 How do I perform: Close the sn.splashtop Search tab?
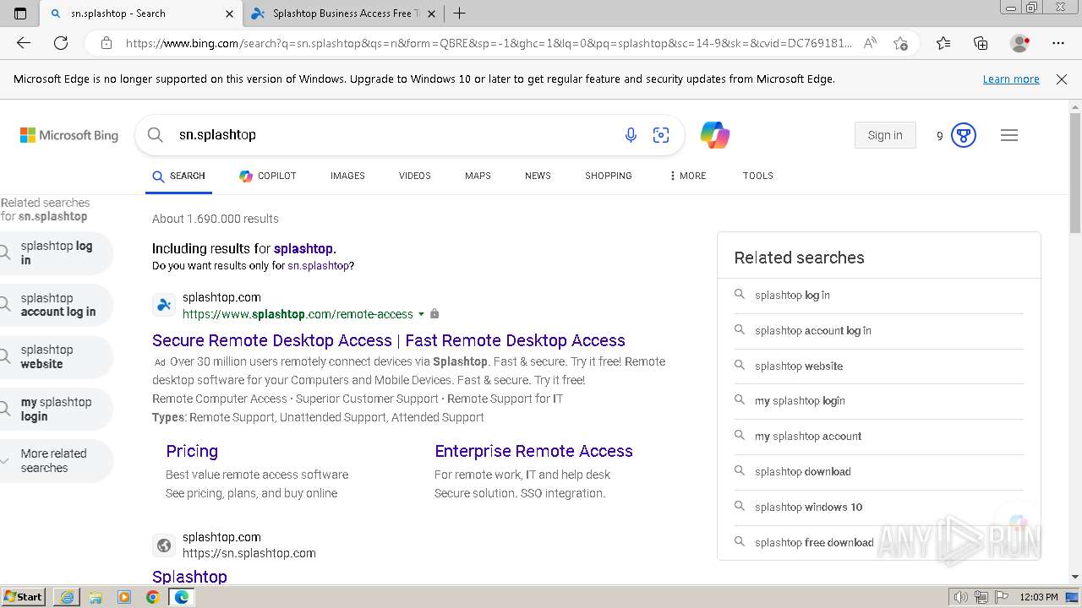(229, 14)
